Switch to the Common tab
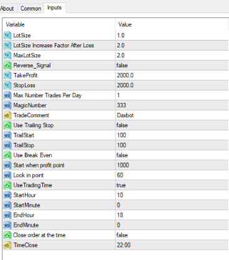Screen dimensions: 229x260 click(x=30, y=9)
